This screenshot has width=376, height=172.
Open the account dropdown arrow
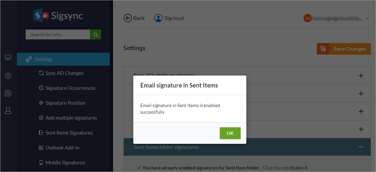pos(367,19)
